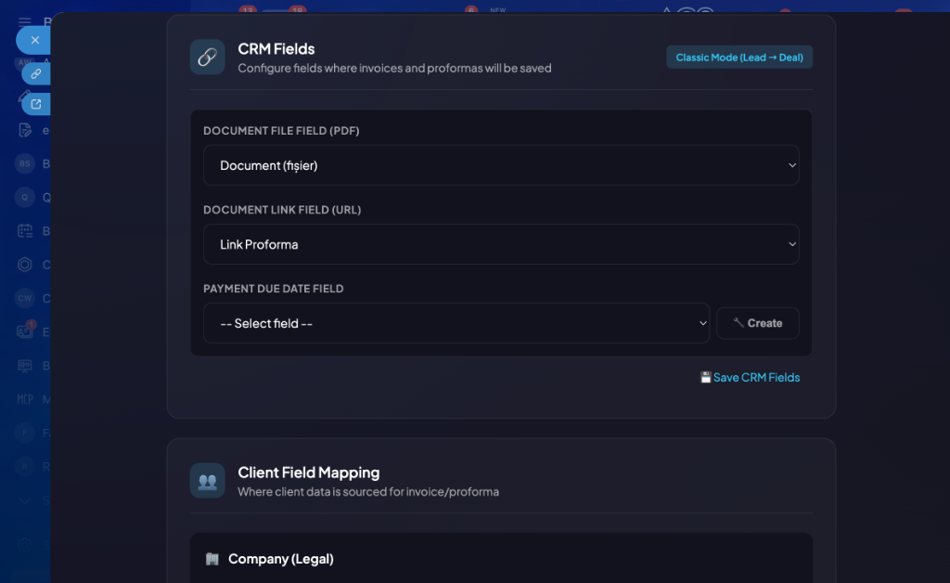Click the Client Field Mapping people icon

[x=207, y=481]
